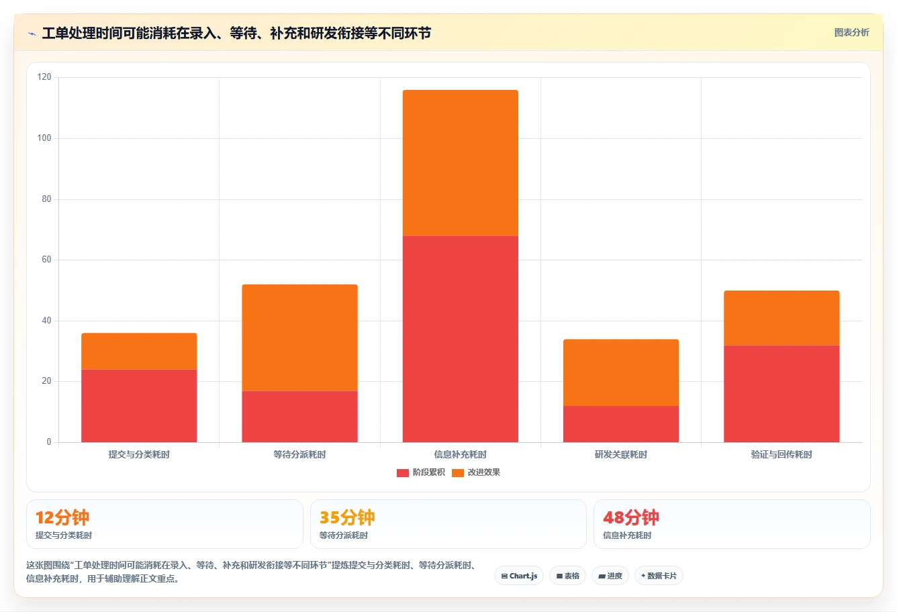Image resolution: width=897 pixels, height=612 pixels.
Task: Click orange segment of 验证与回传耗时 bar
Action: coord(782,318)
